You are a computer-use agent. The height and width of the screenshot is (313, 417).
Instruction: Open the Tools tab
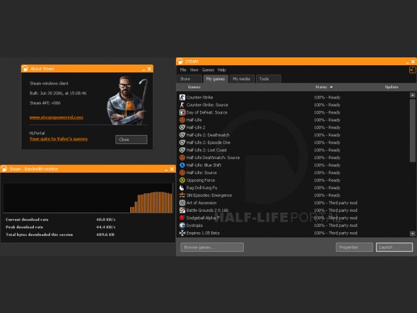[268, 79]
